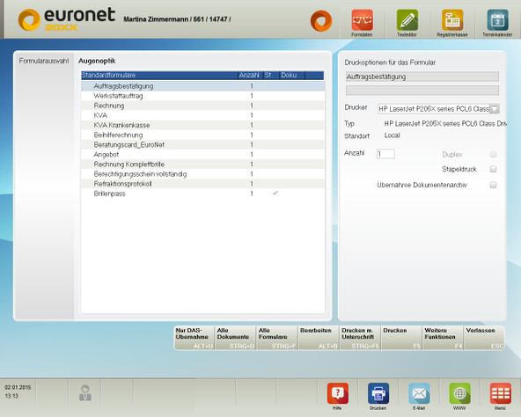Toggle the Duplex checkbox

(x=493, y=154)
